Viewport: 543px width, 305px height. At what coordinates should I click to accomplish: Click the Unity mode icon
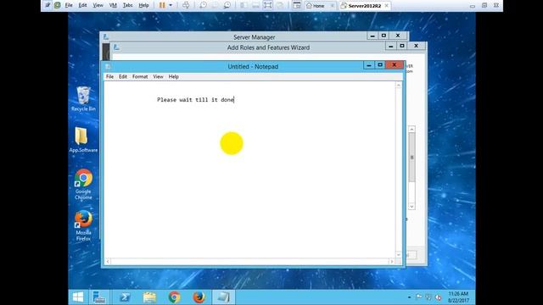tap(280, 5)
